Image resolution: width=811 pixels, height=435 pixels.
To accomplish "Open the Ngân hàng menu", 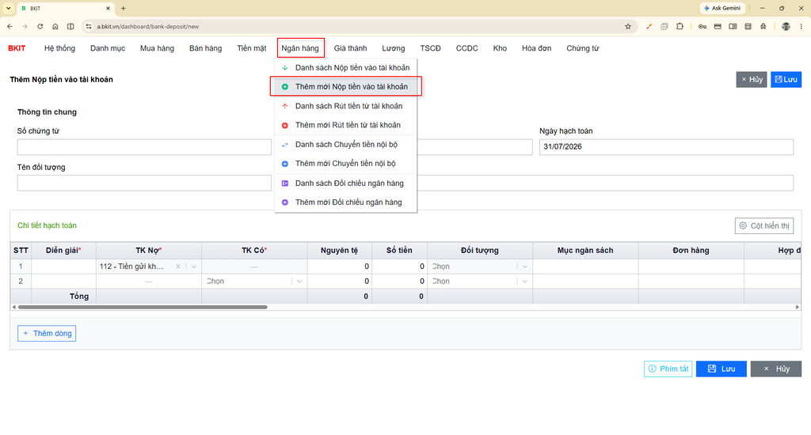I will 300,48.
